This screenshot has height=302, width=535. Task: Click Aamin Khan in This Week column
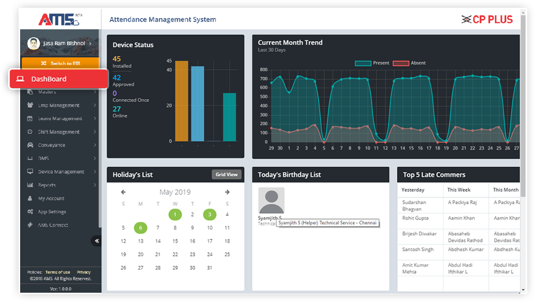pos(461,218)
